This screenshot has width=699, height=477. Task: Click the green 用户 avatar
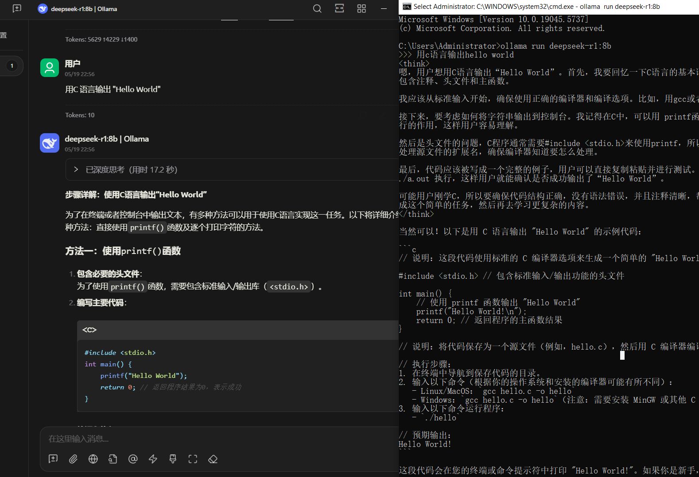(x=50, y=68)
